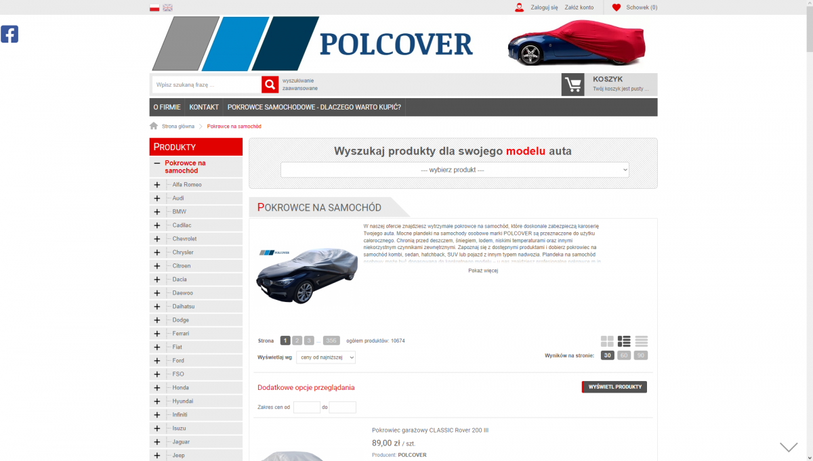Image resolution: width=813 pixels, height=461 pixels.
Task: Go to page 2 of products
Action: 297,341
